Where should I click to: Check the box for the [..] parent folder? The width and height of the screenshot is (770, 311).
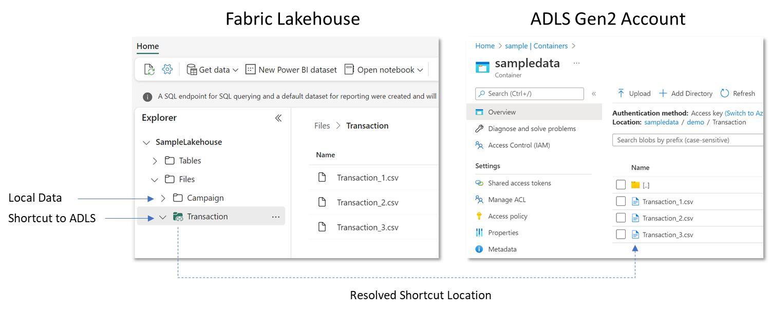(621, 185)
